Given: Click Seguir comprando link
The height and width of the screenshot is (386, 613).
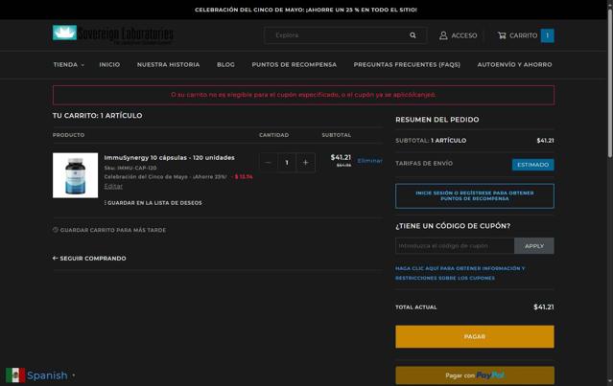Looking at the screenshot, I should coord(89,259).
